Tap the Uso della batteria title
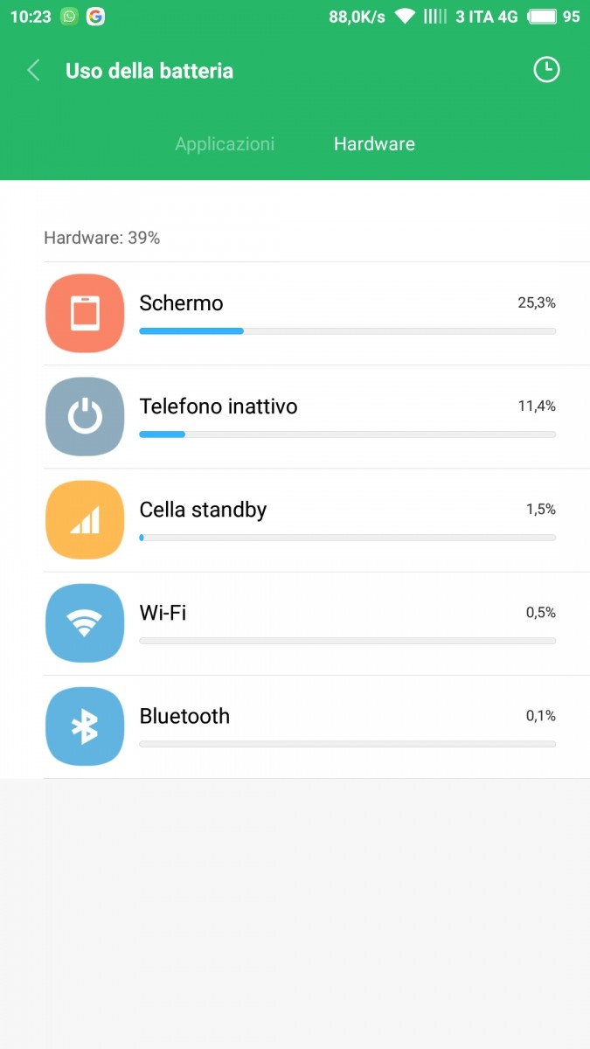This screenshot has height=1049, width=590. 149,71
